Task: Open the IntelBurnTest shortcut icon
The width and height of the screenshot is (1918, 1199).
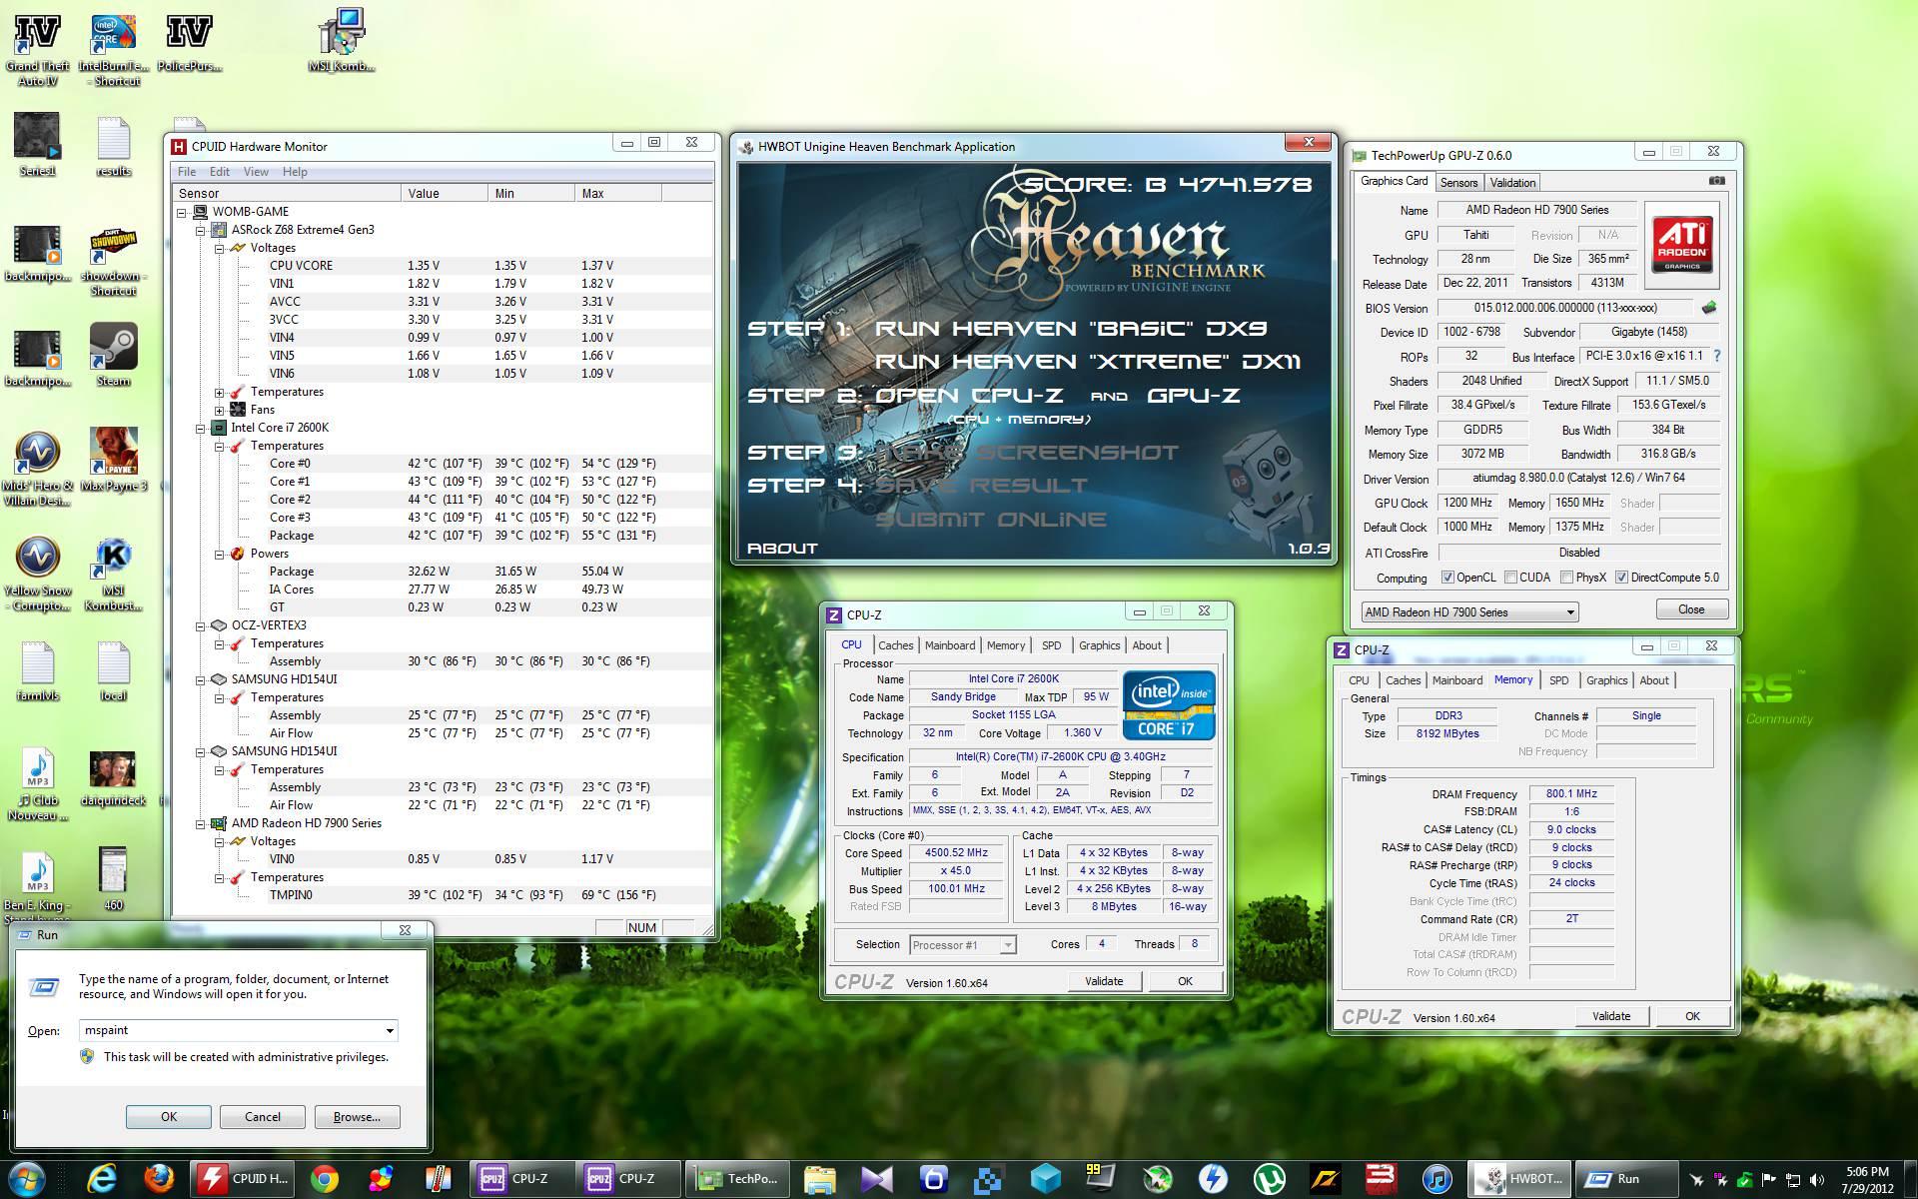Action: point(113,48)
